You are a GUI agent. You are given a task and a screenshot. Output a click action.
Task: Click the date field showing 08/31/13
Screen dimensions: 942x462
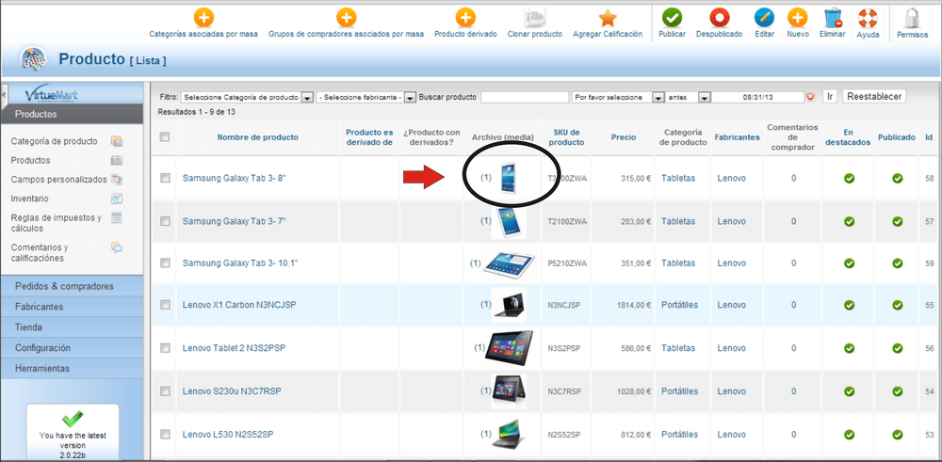click(x=757, y=97)
